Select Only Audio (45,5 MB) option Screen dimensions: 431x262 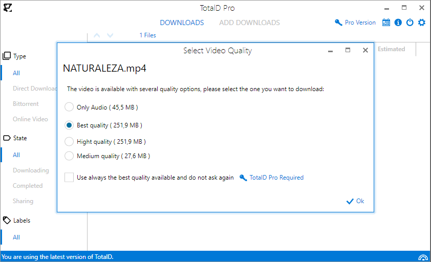tap(101, 107)
